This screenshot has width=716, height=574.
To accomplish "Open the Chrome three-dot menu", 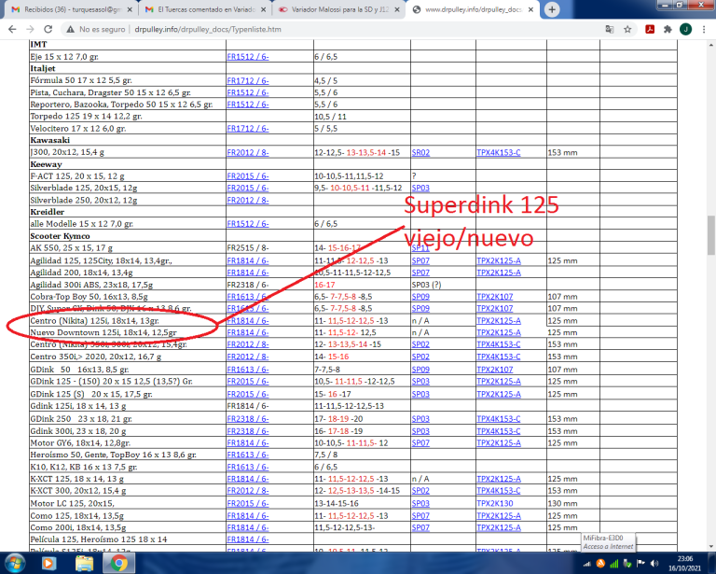I will pyautogui.click(x=704, y=29).
